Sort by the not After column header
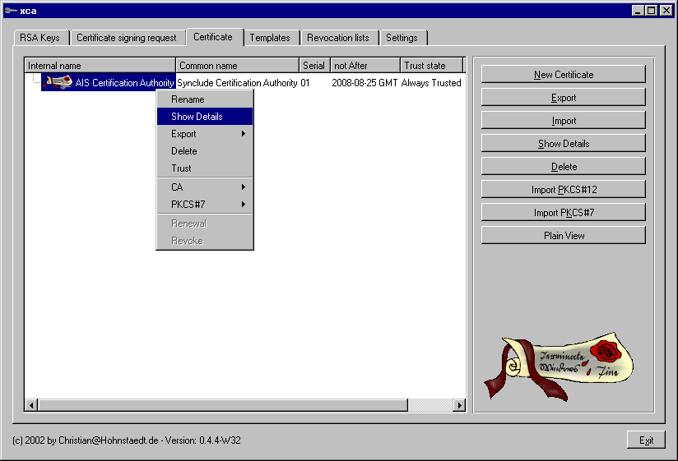 tap(365, 66)
